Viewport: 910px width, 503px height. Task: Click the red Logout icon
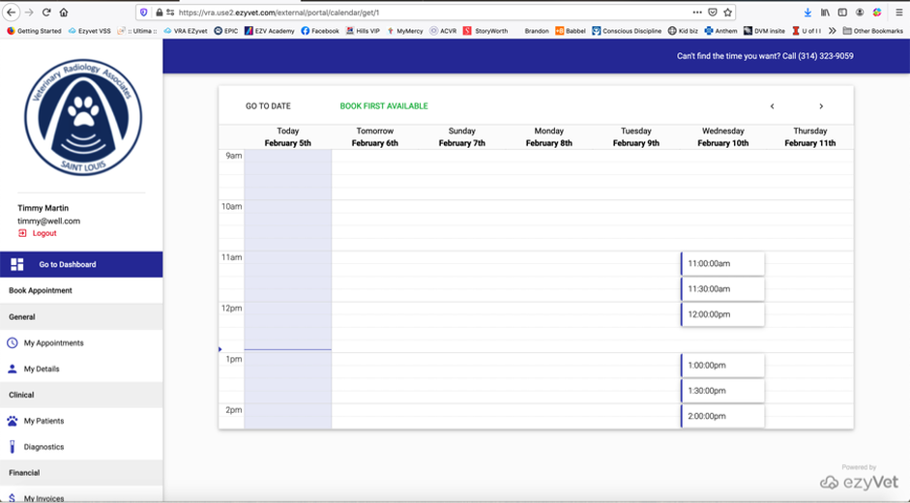point(22,233)
